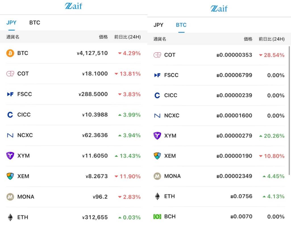Click the scrollbar in the BTC market list
The width and height of the screenshot is (291, 225).
289,111
